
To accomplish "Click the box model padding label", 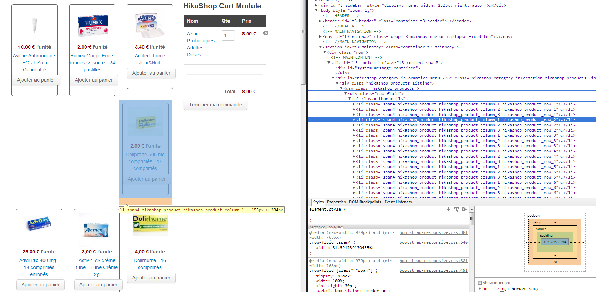I will click(x=546, y=236).
